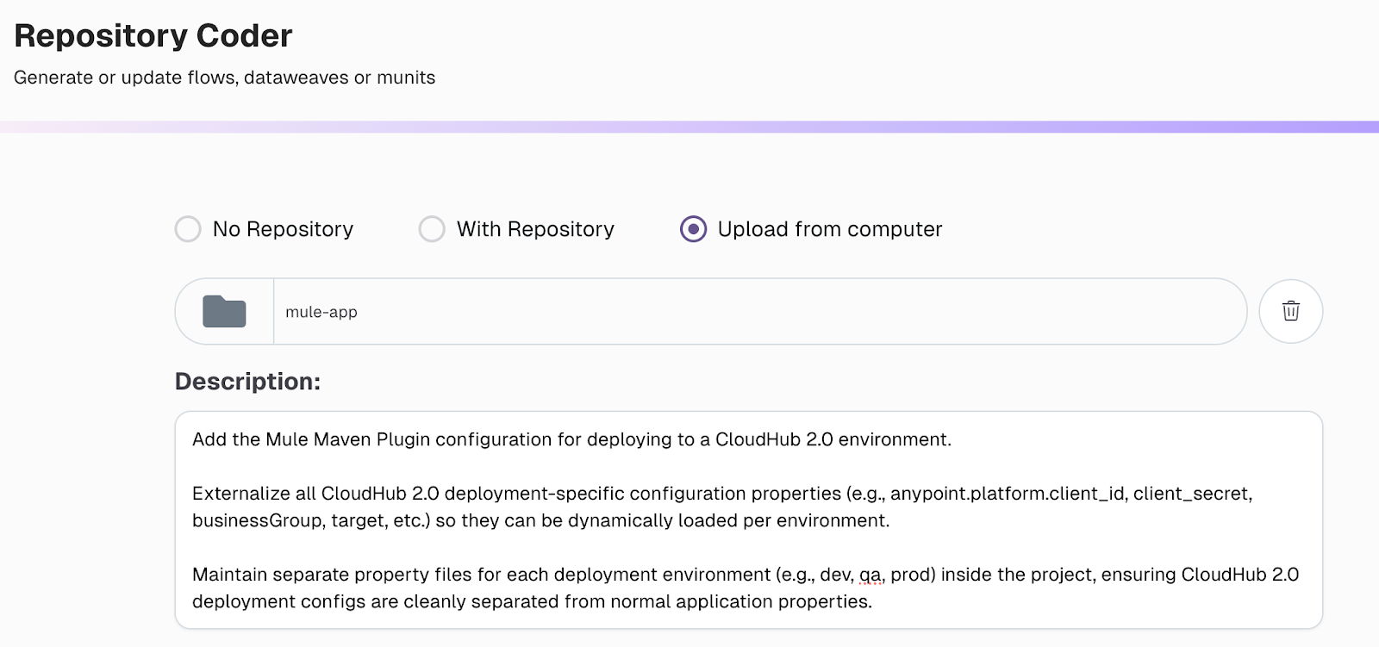Click the purple gradient bar under the header
Screen dimensions: 1379x647
pyautogui.click(x=689, y=128)
